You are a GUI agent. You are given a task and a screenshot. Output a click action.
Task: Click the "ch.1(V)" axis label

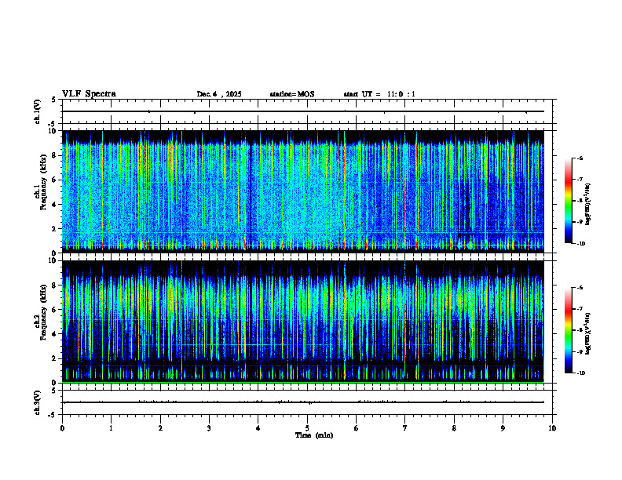pos(38,111)
